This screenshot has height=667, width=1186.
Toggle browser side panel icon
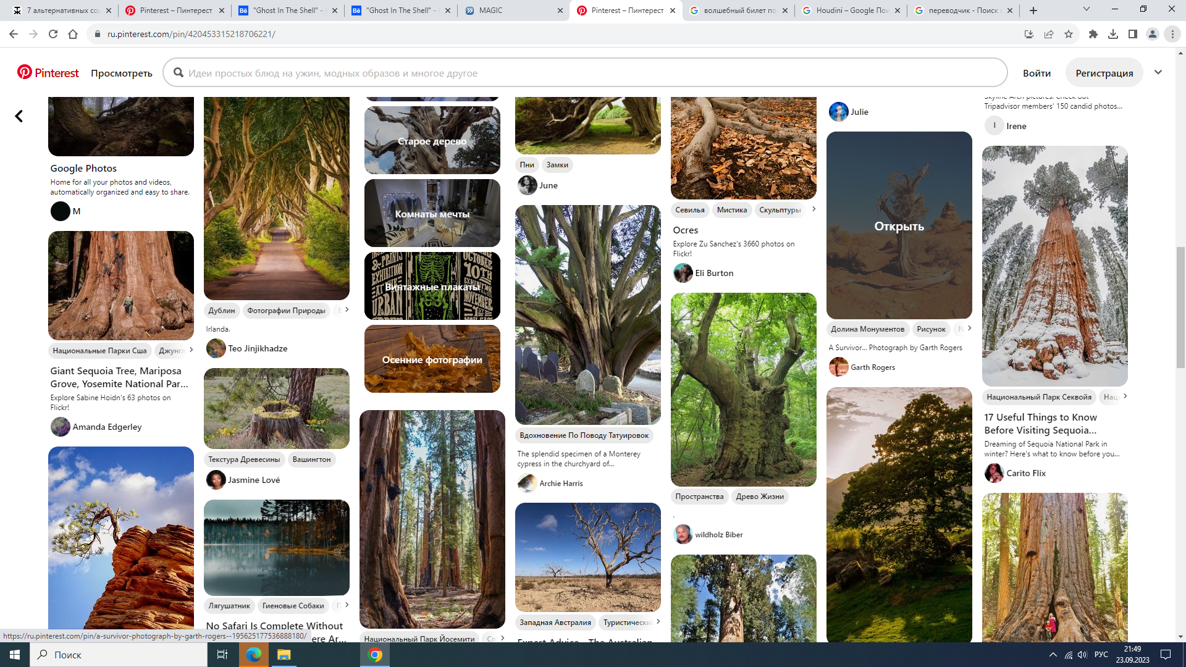1133,34
